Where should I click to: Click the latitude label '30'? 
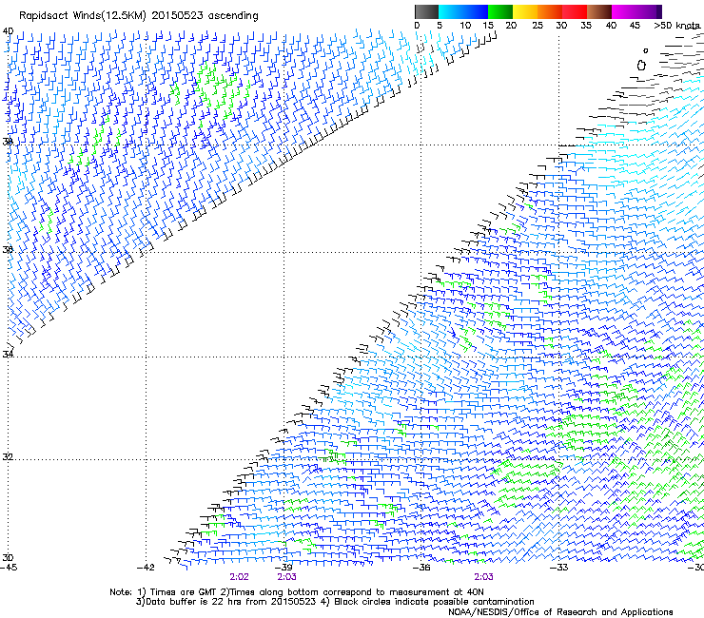tap(8, 557)
